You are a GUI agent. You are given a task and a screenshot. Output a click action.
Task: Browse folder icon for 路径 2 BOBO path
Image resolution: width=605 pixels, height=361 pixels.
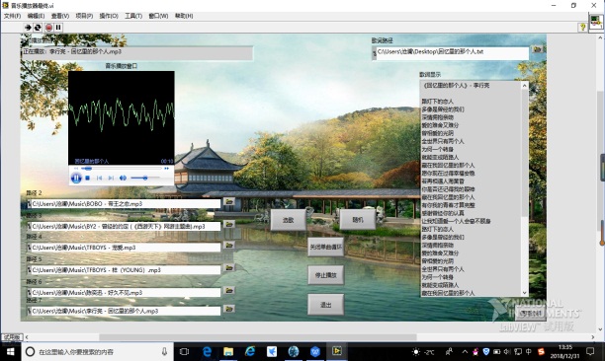229,201
